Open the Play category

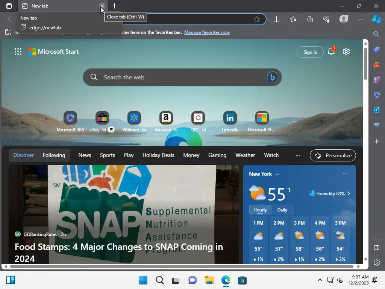129,155
